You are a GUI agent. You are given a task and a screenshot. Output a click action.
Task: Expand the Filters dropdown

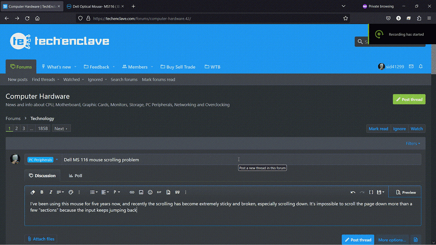[x=413, y=143]
